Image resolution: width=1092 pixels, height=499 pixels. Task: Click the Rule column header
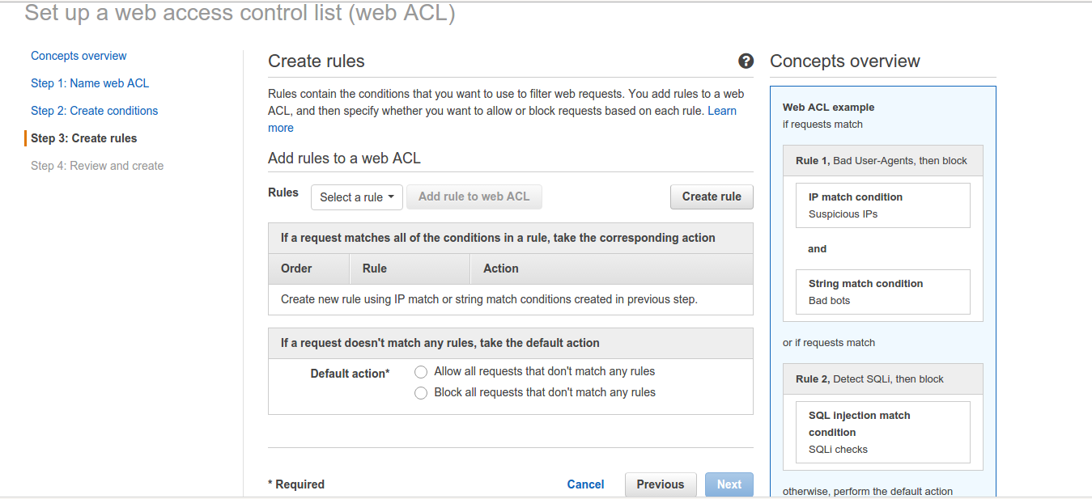click(375, 269)
